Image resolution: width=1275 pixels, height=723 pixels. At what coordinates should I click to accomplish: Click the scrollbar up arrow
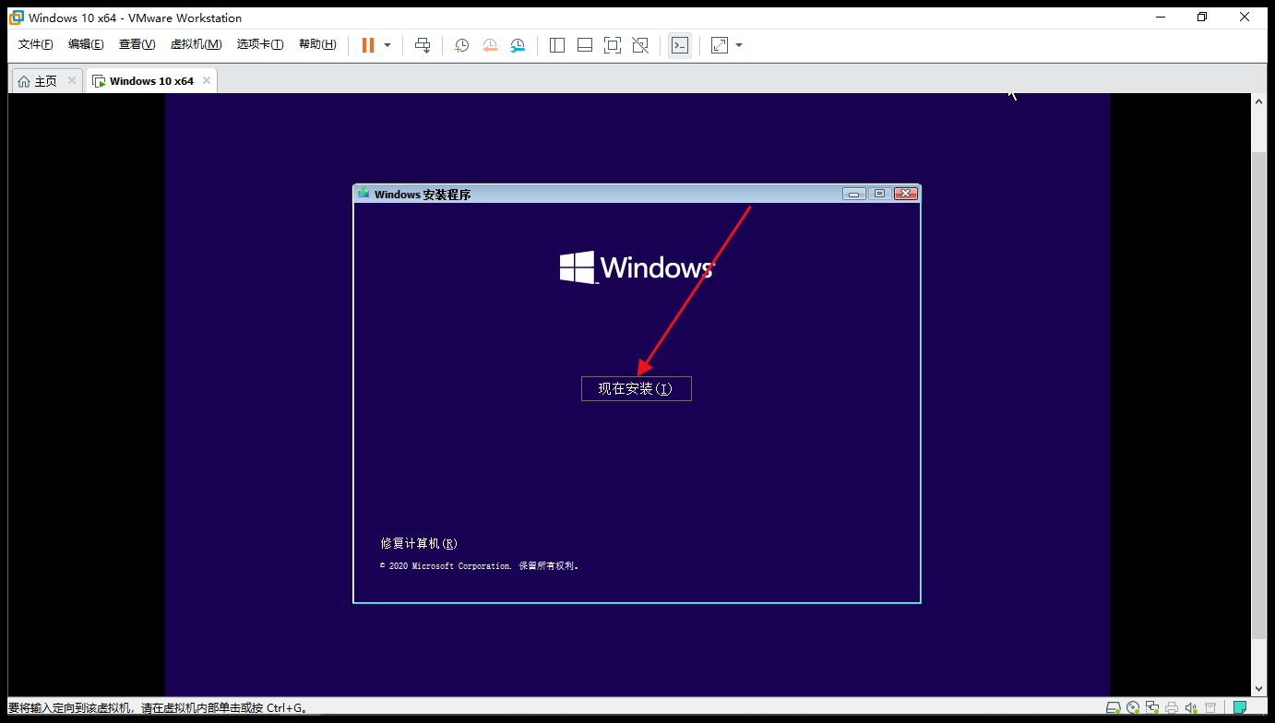pos(1259,101)
